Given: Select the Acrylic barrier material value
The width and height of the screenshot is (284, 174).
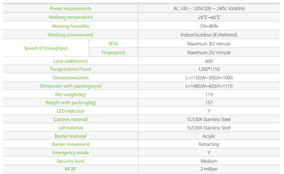Looking at the screenshot, I should [x=209, y=136].
